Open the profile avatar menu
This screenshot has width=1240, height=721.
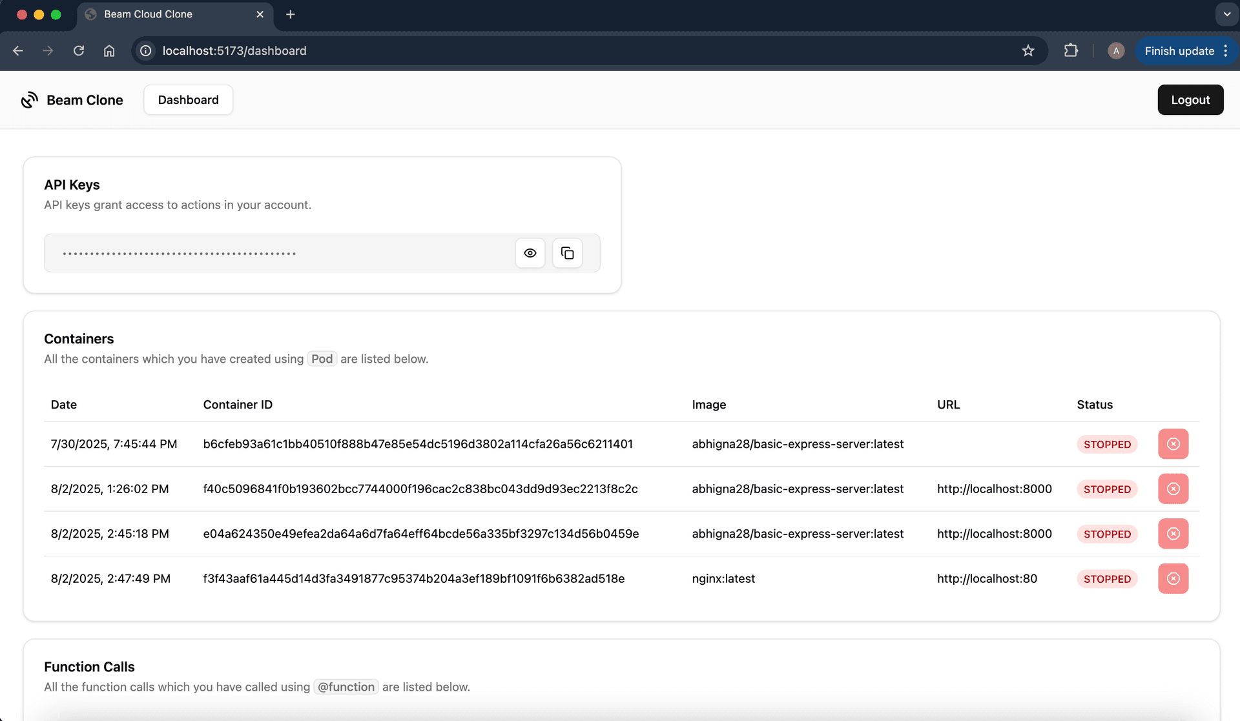pyautogui.click(x=1115, y=51)
